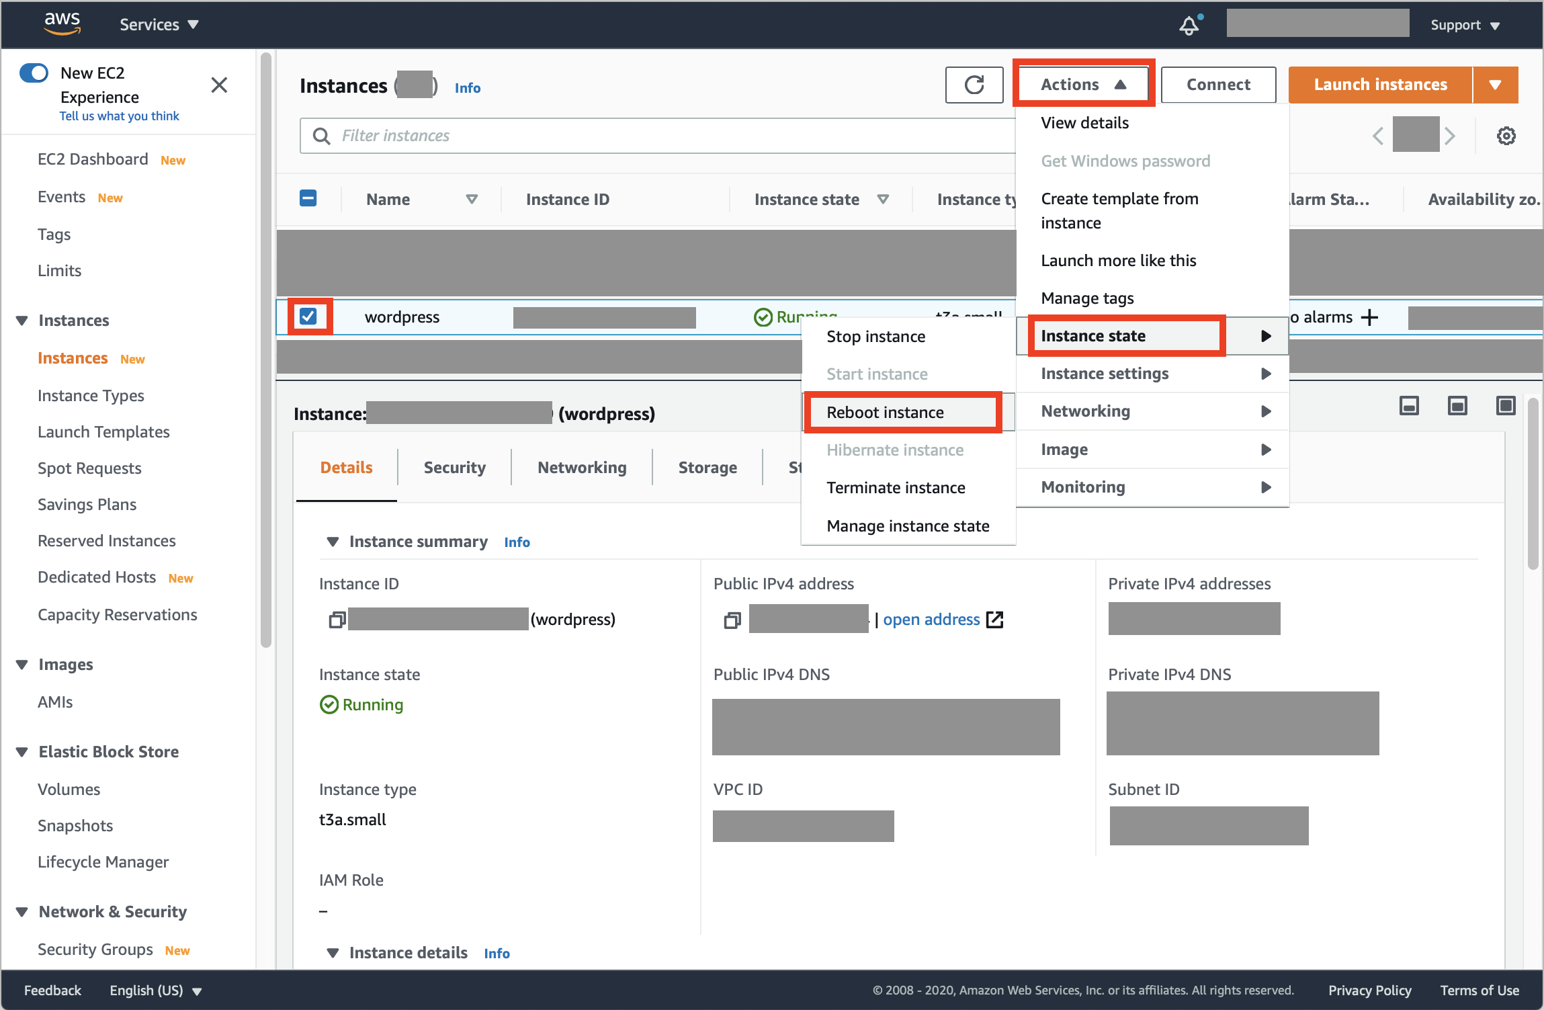Click the open address link

pos(931,620)
